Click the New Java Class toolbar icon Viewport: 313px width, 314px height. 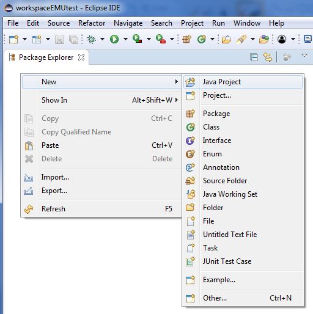click(x=202, y=39)
